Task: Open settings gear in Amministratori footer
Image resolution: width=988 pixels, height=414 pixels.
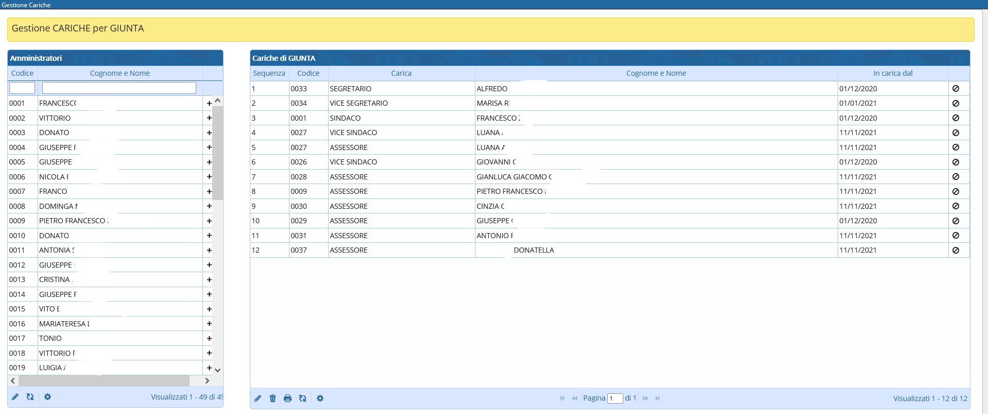Action: pyautogui.click(x=48, y=397)
